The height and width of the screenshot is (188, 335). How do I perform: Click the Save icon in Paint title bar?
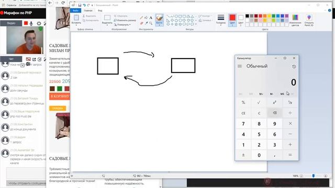coord(80,5)
